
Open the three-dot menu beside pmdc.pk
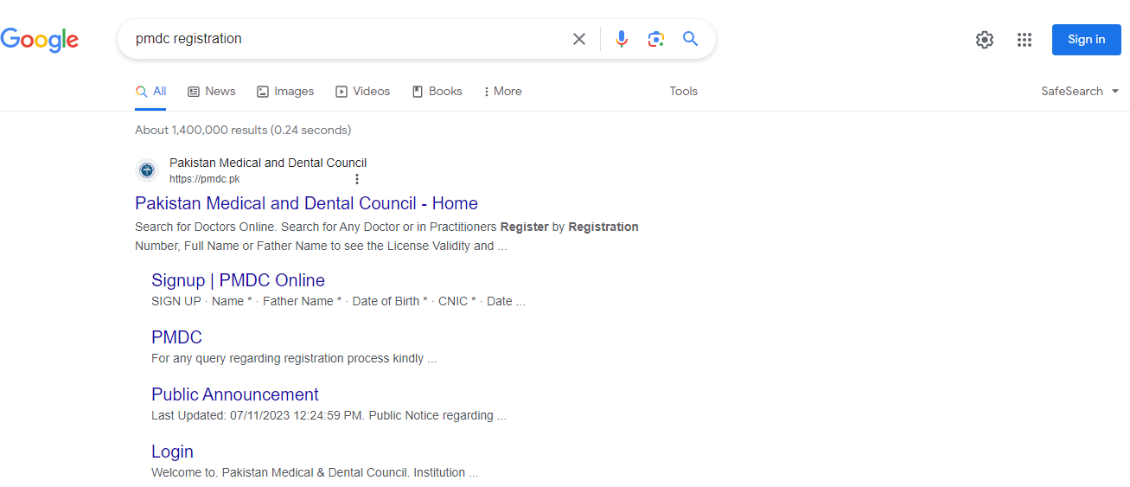tap(357, 179)
